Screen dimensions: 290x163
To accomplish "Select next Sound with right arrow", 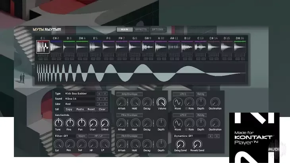I will point(105,99).
